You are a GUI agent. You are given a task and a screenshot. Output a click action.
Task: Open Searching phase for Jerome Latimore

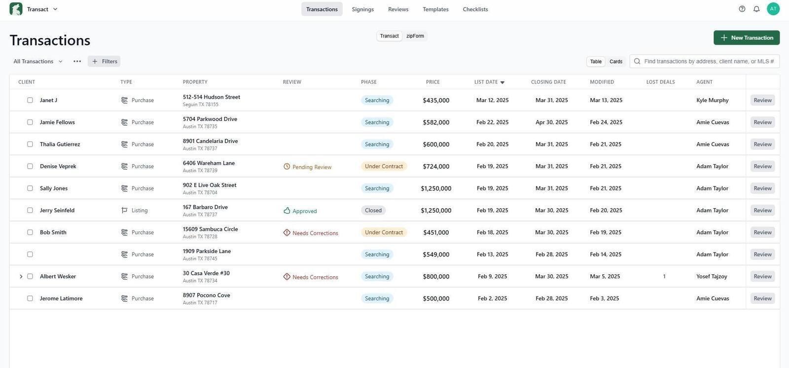click(377, 298)
